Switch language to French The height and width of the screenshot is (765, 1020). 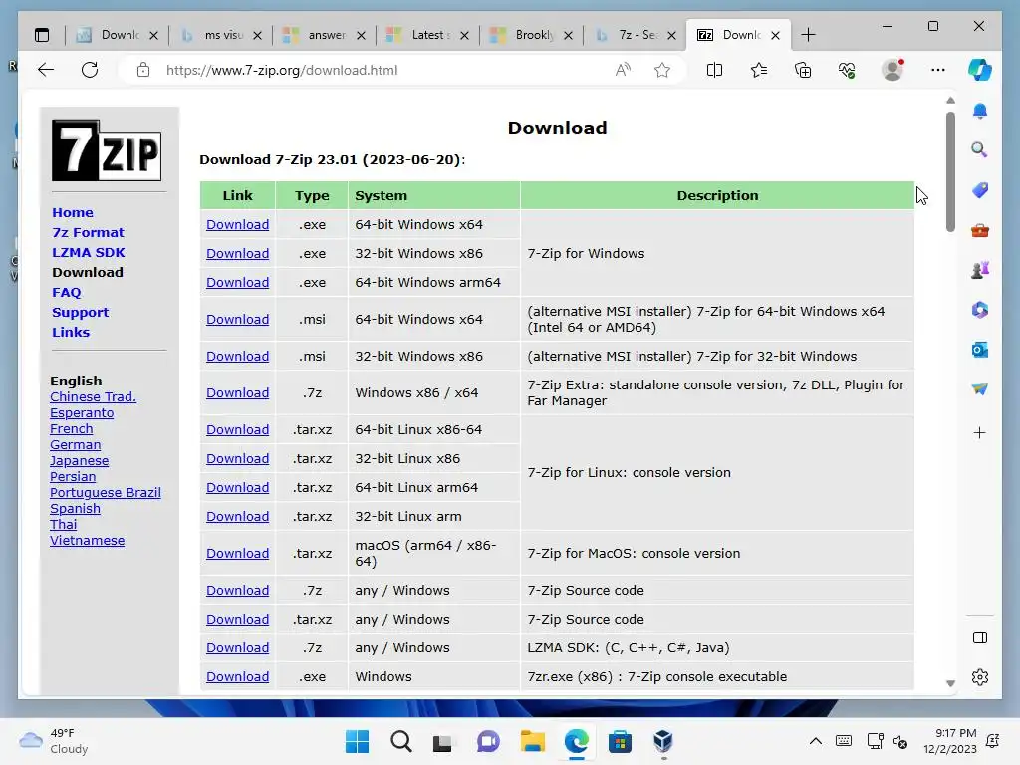tap(71, 428)
